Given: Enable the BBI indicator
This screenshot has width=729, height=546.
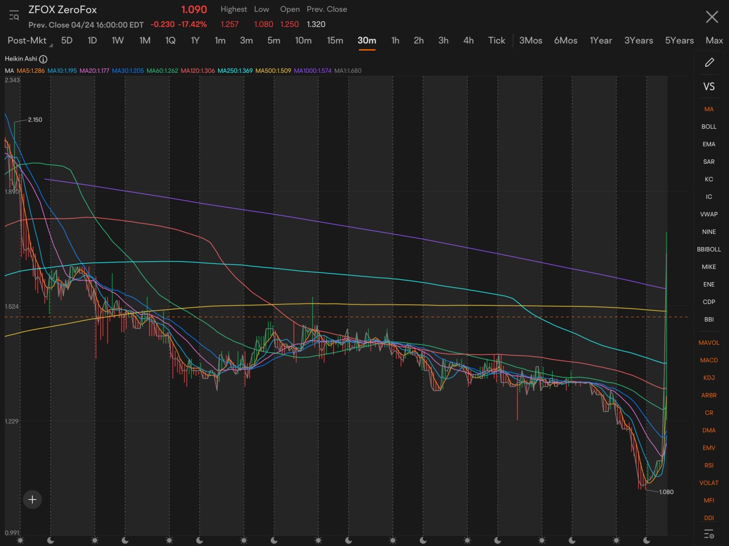Looking at the screenshot, I should 709,319.
